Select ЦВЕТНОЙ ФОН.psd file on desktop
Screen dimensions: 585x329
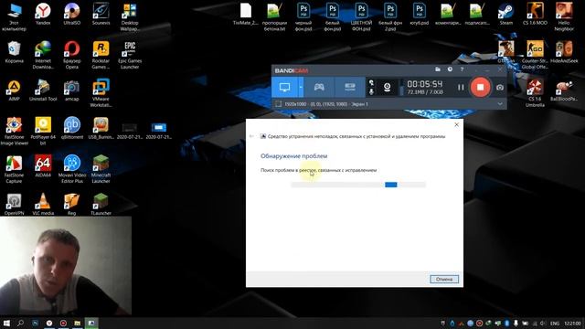(361, 16)
